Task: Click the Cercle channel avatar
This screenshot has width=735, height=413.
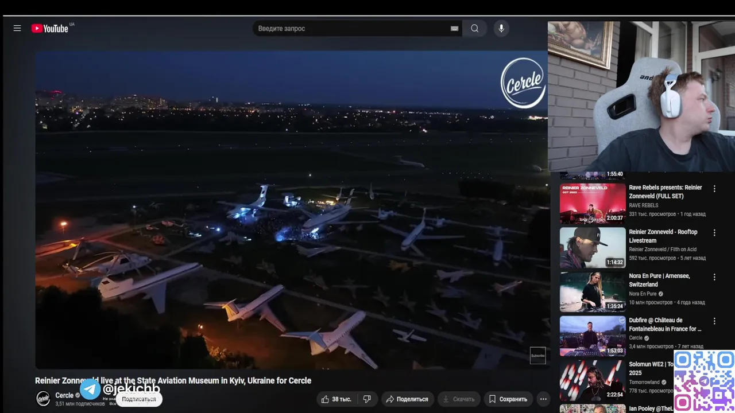Action: (43, 399)
